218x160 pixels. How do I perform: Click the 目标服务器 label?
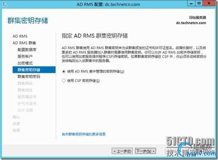198,18
